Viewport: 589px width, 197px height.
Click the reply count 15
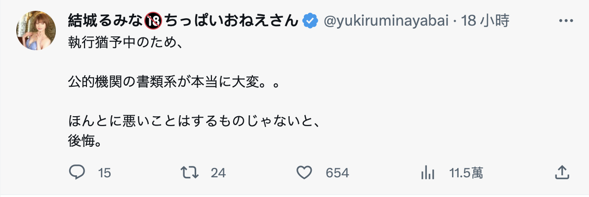pos(104,173)
